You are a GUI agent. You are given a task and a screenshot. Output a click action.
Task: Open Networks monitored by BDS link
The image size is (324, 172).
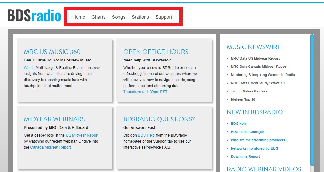tap(254, 148)
